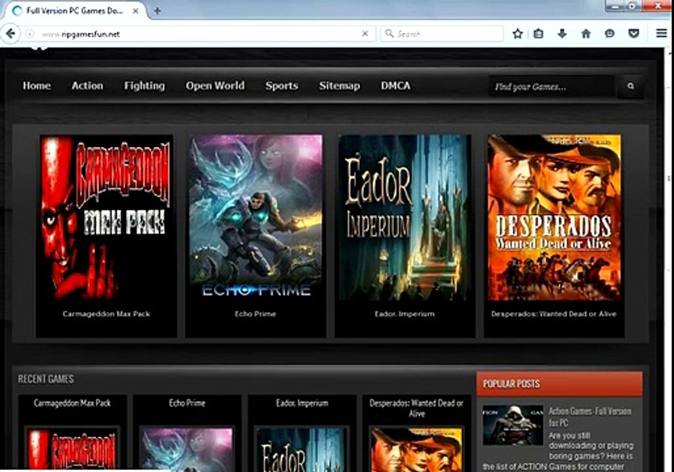
Task: Click the ripgamesfun.net address bar
Action: pos(198,34)
